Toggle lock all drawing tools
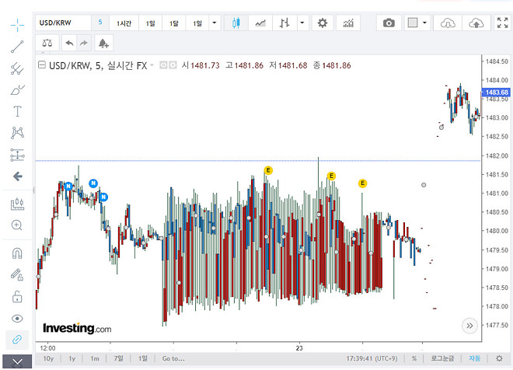The image size is (513, 370). click(x=17, y=297)
